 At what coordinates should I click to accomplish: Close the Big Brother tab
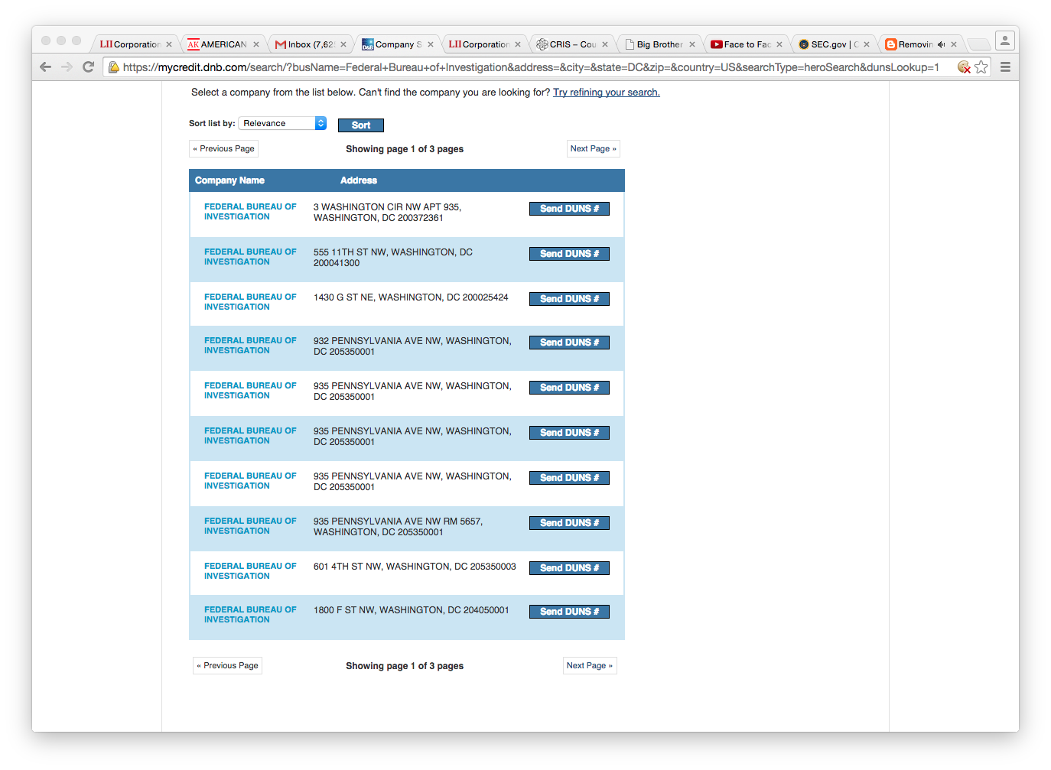[x=692, y=44]
